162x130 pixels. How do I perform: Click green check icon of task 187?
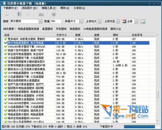(x=6, y=39)
